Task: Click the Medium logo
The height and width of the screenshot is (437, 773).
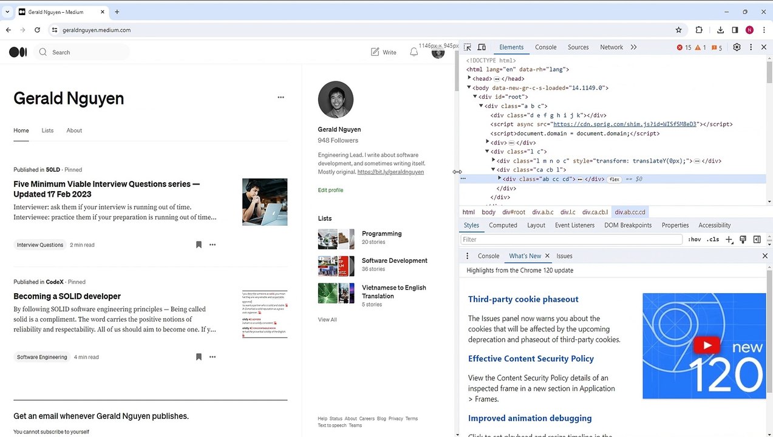Action: (18, 52)
